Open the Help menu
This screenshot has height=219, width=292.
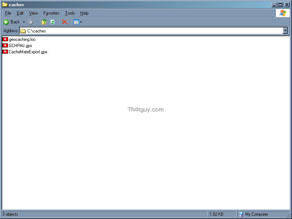(84, 13)
